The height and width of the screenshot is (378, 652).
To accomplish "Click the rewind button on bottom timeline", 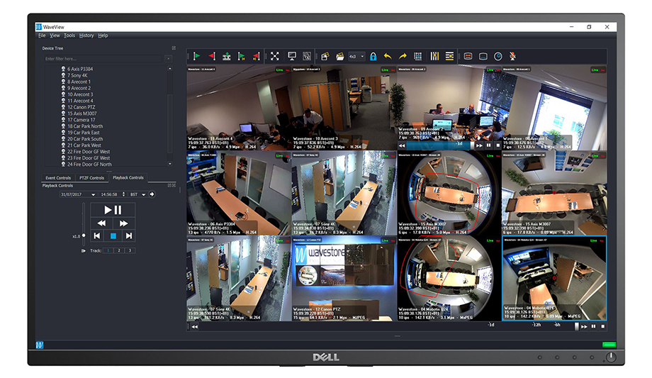I will (x=195, y=327).
